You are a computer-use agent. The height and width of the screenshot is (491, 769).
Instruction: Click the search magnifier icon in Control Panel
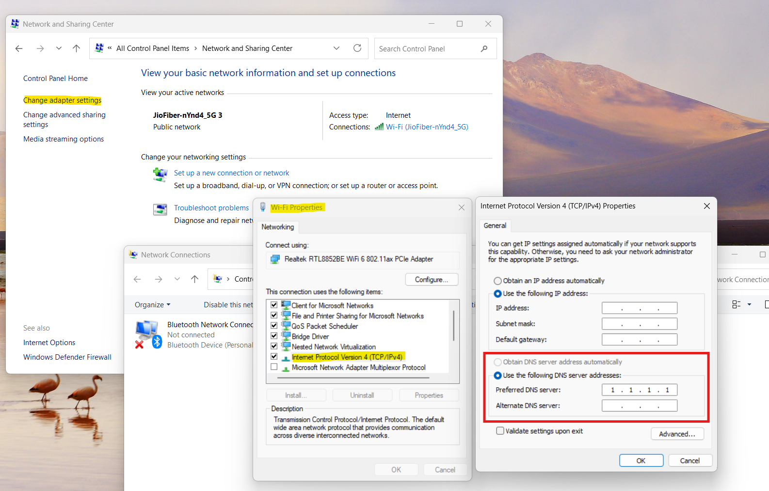[x=484, y=48]
